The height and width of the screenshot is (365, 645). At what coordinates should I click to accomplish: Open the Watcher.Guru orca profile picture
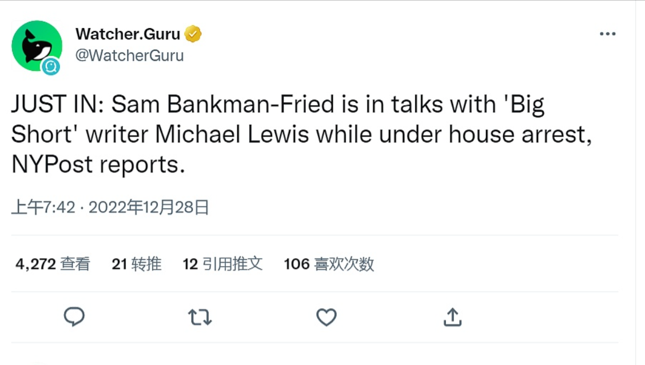pos(35,45)
